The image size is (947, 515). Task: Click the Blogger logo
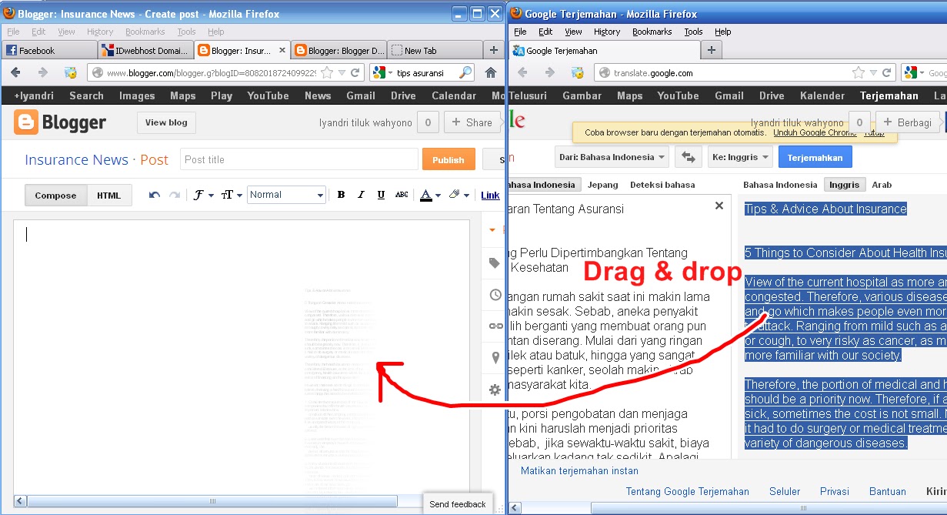pyautogui.click(x=60, y=122)
